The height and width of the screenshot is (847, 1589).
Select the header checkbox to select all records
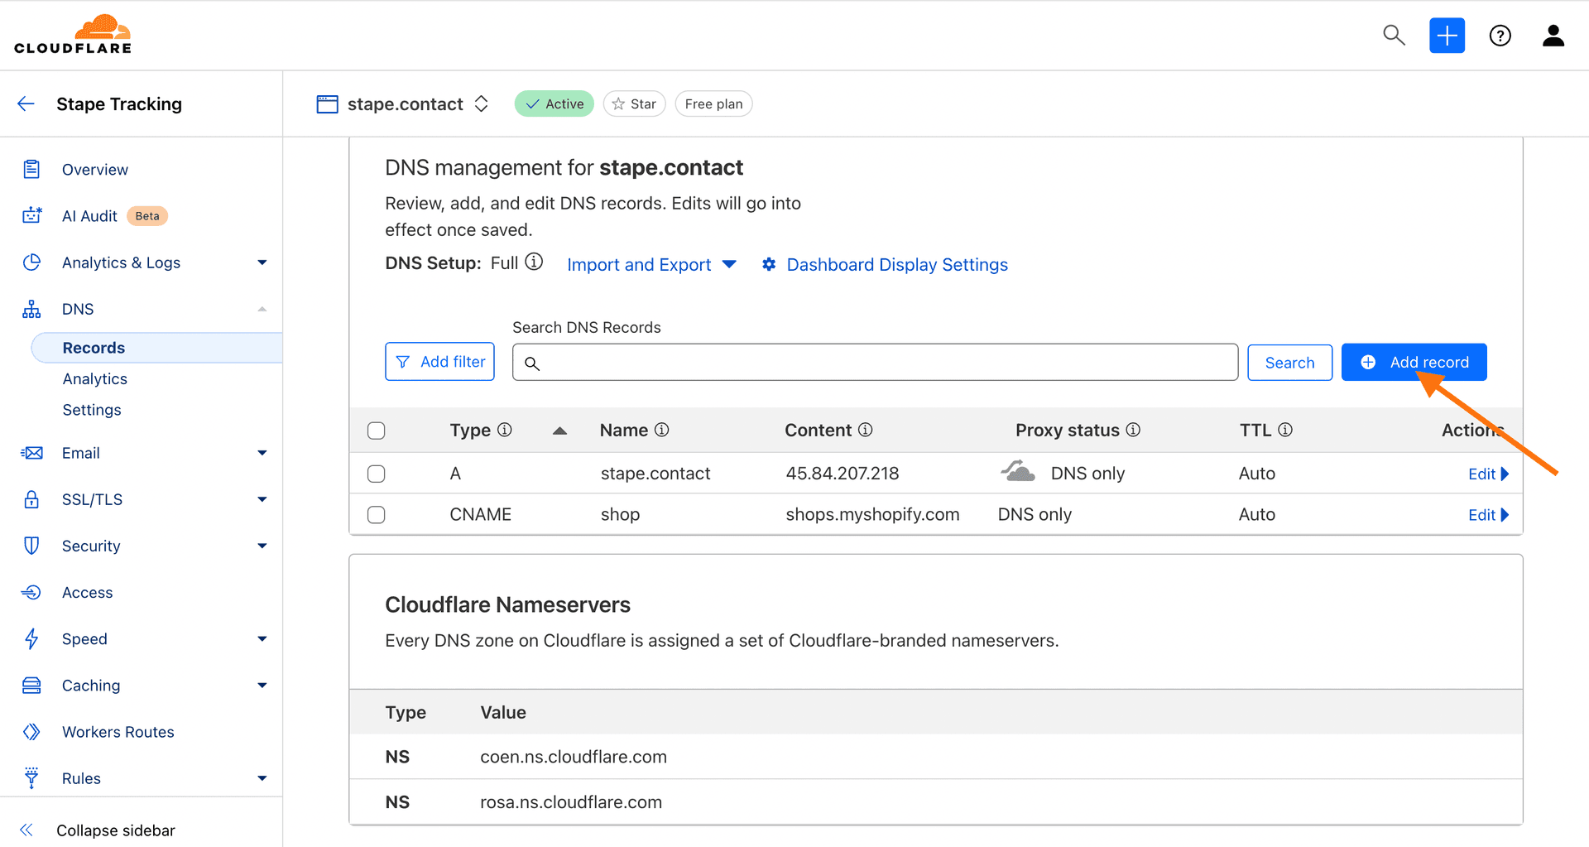click(x=377, y=431)
